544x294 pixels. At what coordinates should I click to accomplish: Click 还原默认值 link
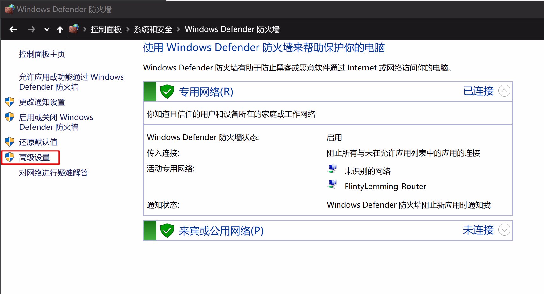click(38, 142)
